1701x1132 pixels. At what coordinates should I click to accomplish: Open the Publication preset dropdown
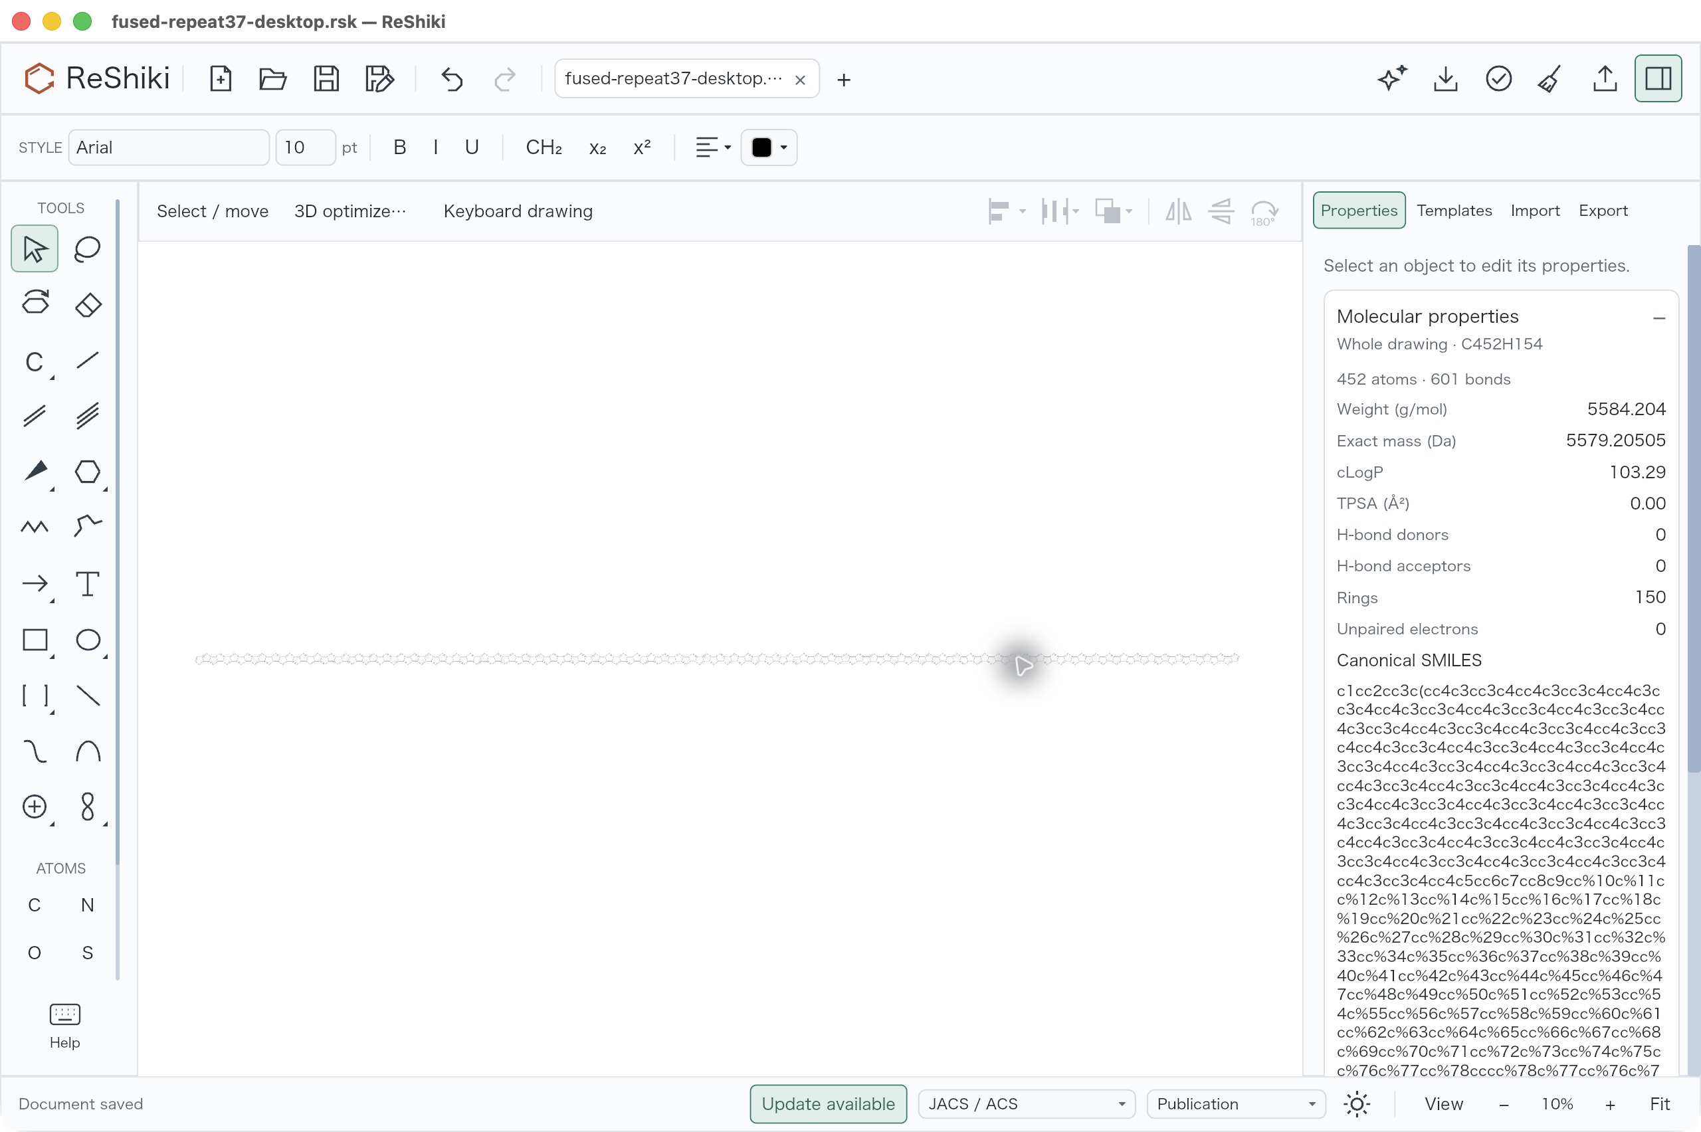click(x=1236, y=1104)
